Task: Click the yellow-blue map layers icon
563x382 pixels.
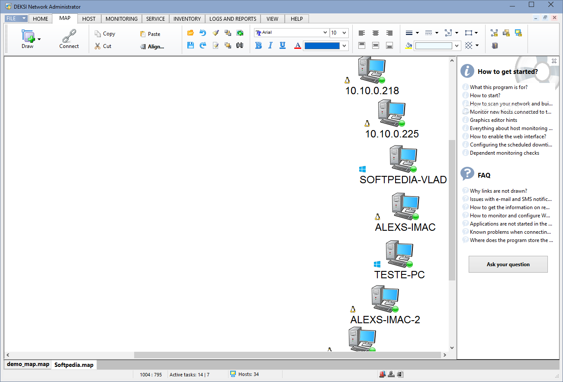Action: coord(506,33)
